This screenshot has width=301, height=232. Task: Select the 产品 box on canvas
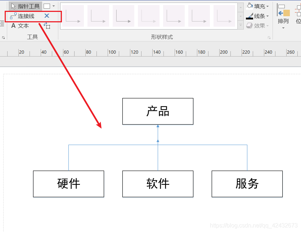click(158, 111)
